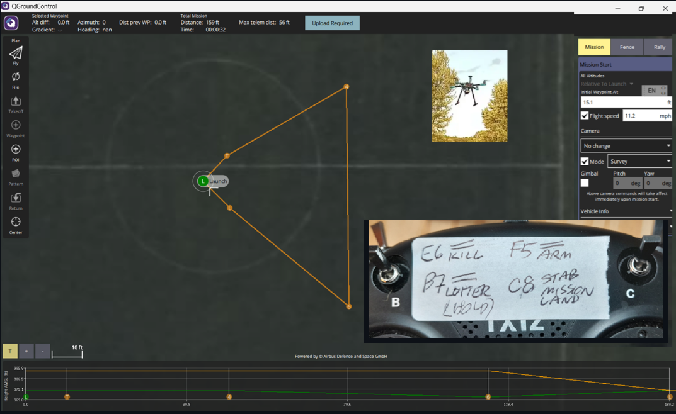The image size is (676, 414).
Task: Insert a Return to Launch item
Action: click(15, 198)
